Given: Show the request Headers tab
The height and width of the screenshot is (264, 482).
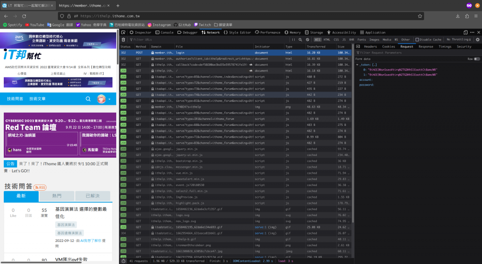Looking at the screenshot, I should pos(370,47).
